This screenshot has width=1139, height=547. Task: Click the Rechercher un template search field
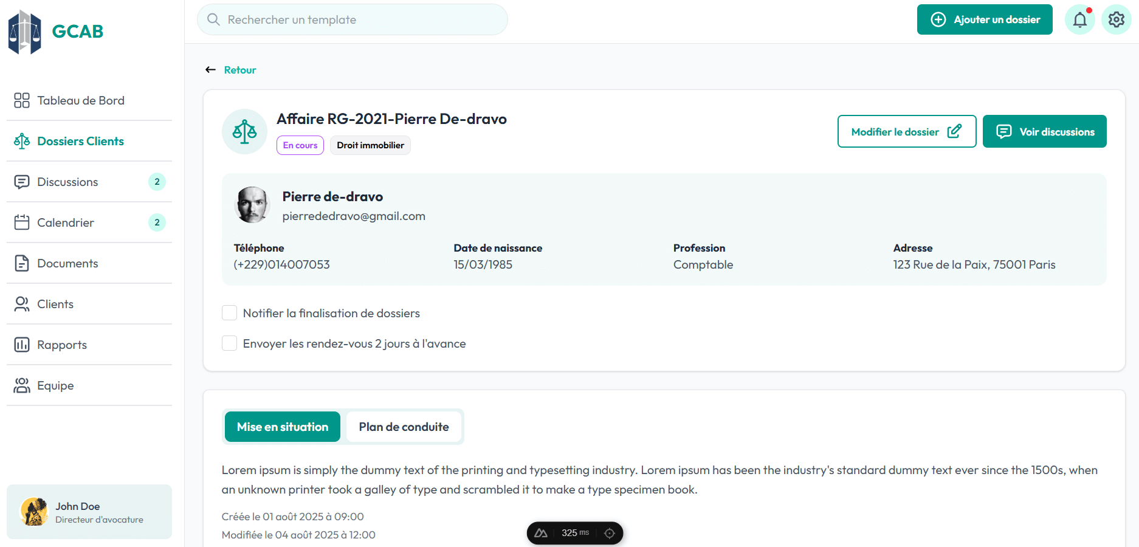point(352,19)
